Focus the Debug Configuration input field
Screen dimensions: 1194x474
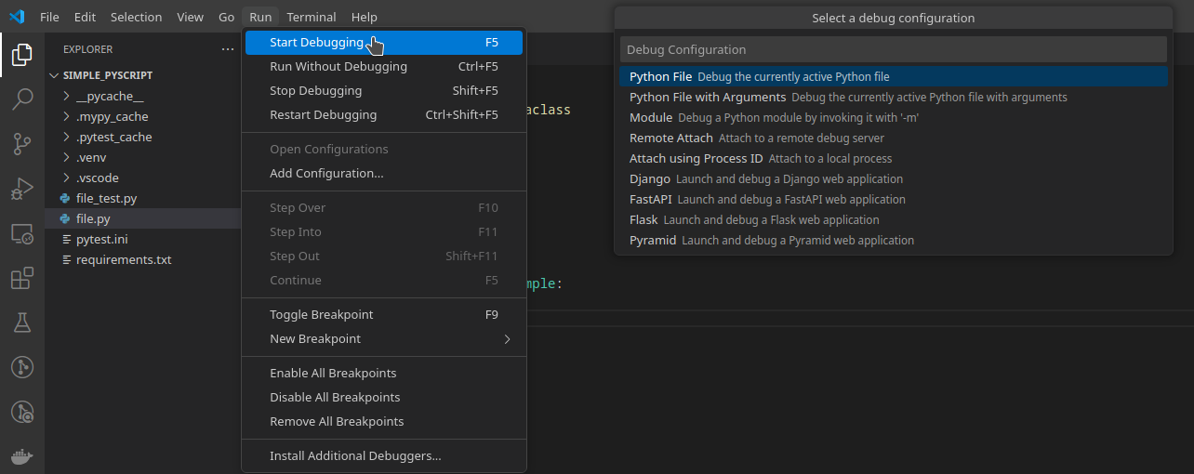tap(894, 49)
